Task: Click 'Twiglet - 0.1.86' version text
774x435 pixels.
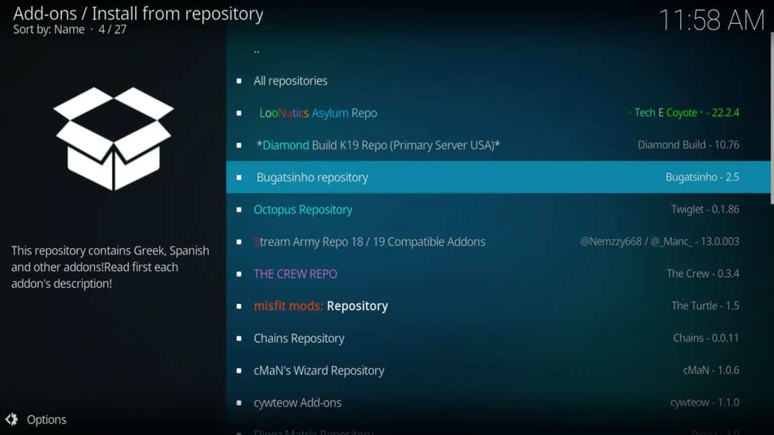Action: 705,210
